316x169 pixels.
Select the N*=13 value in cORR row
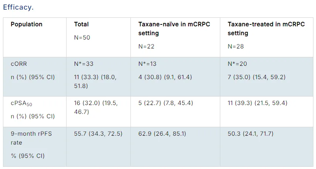click(147, 64)
